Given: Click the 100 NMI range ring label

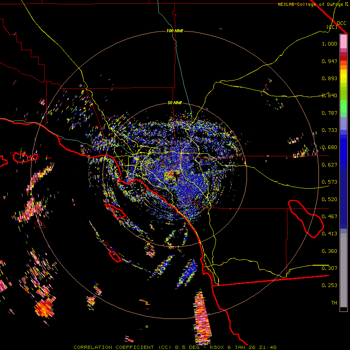Looking at the screenshot, I should pos(175,31).
